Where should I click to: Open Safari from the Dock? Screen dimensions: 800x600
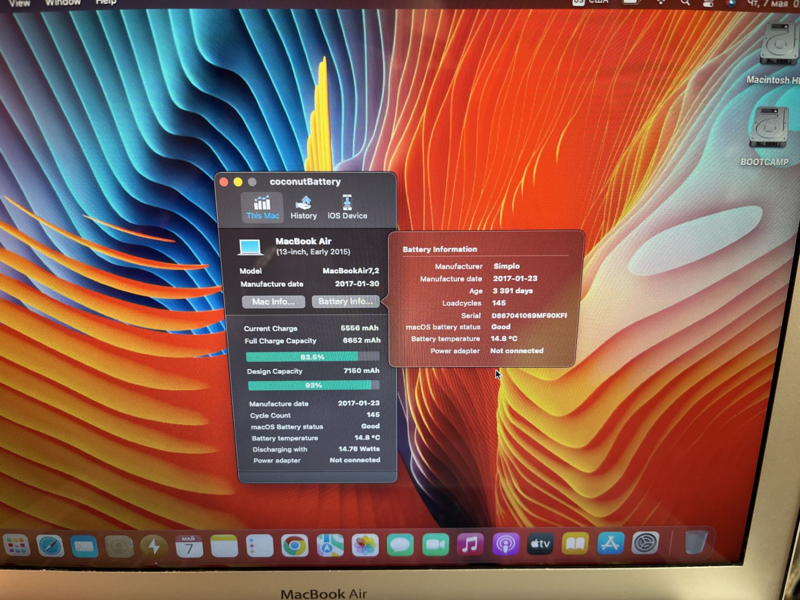[50, 546]
